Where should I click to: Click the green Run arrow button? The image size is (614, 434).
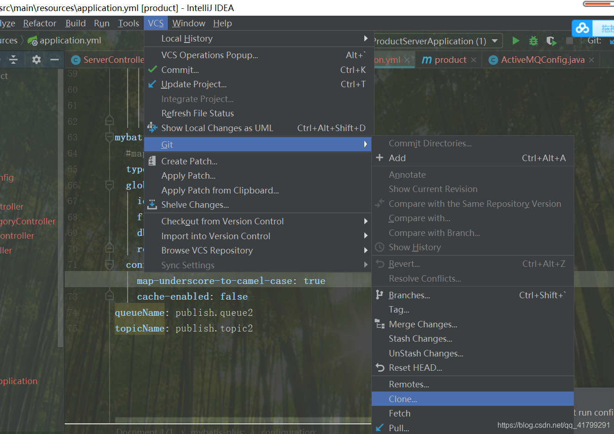click(516, 41)
